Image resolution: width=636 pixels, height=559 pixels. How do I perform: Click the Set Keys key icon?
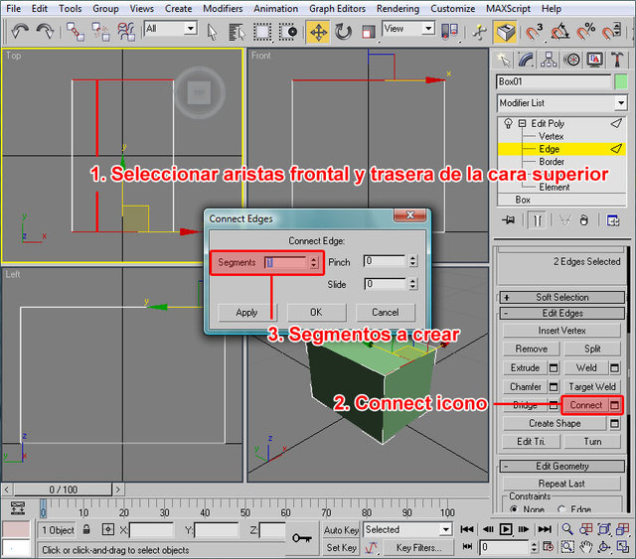(302, 537)
